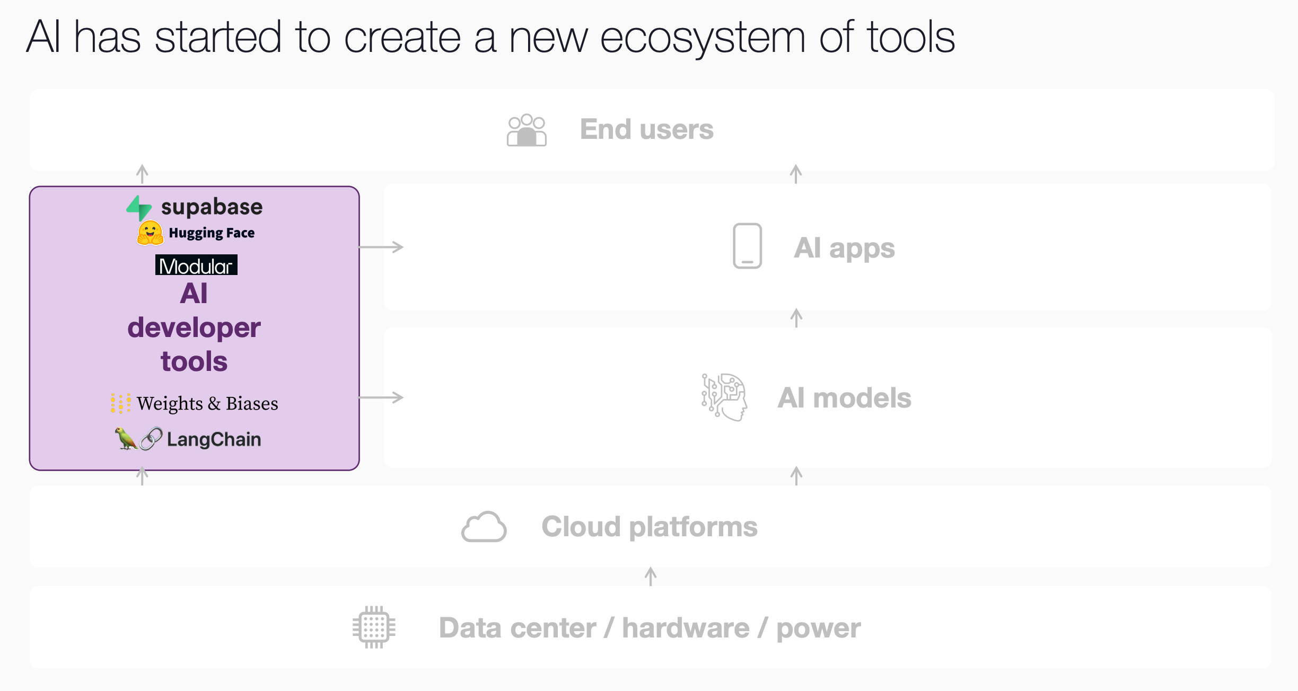Click the black Modular logo

(x=196, y=265)
